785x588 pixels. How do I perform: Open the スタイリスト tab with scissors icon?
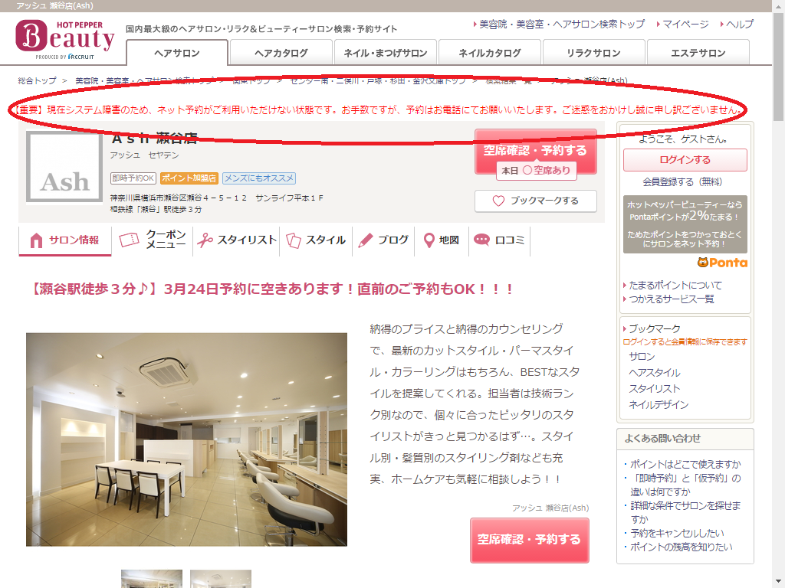click(x=236, y=240)
